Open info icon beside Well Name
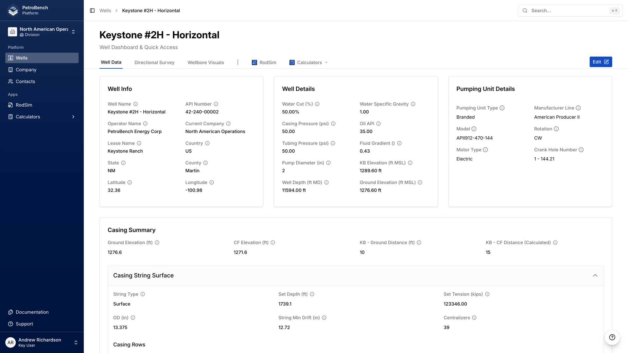This screenshot has height=353, width=628. pyautogui.click(x=135, y=104)
